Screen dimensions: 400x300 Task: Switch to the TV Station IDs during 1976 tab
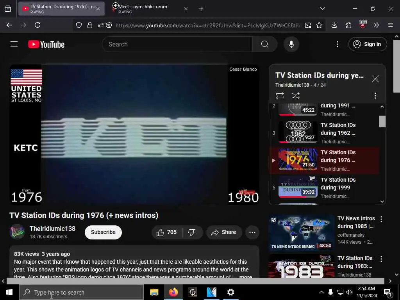(x=61, y=9)
